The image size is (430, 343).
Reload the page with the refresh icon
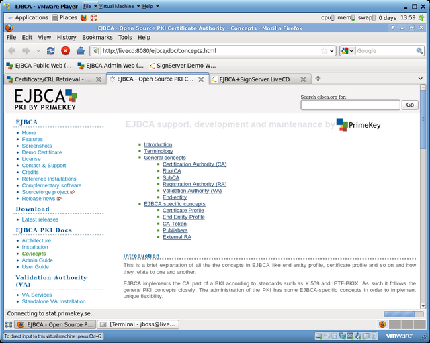coord(51,51)
